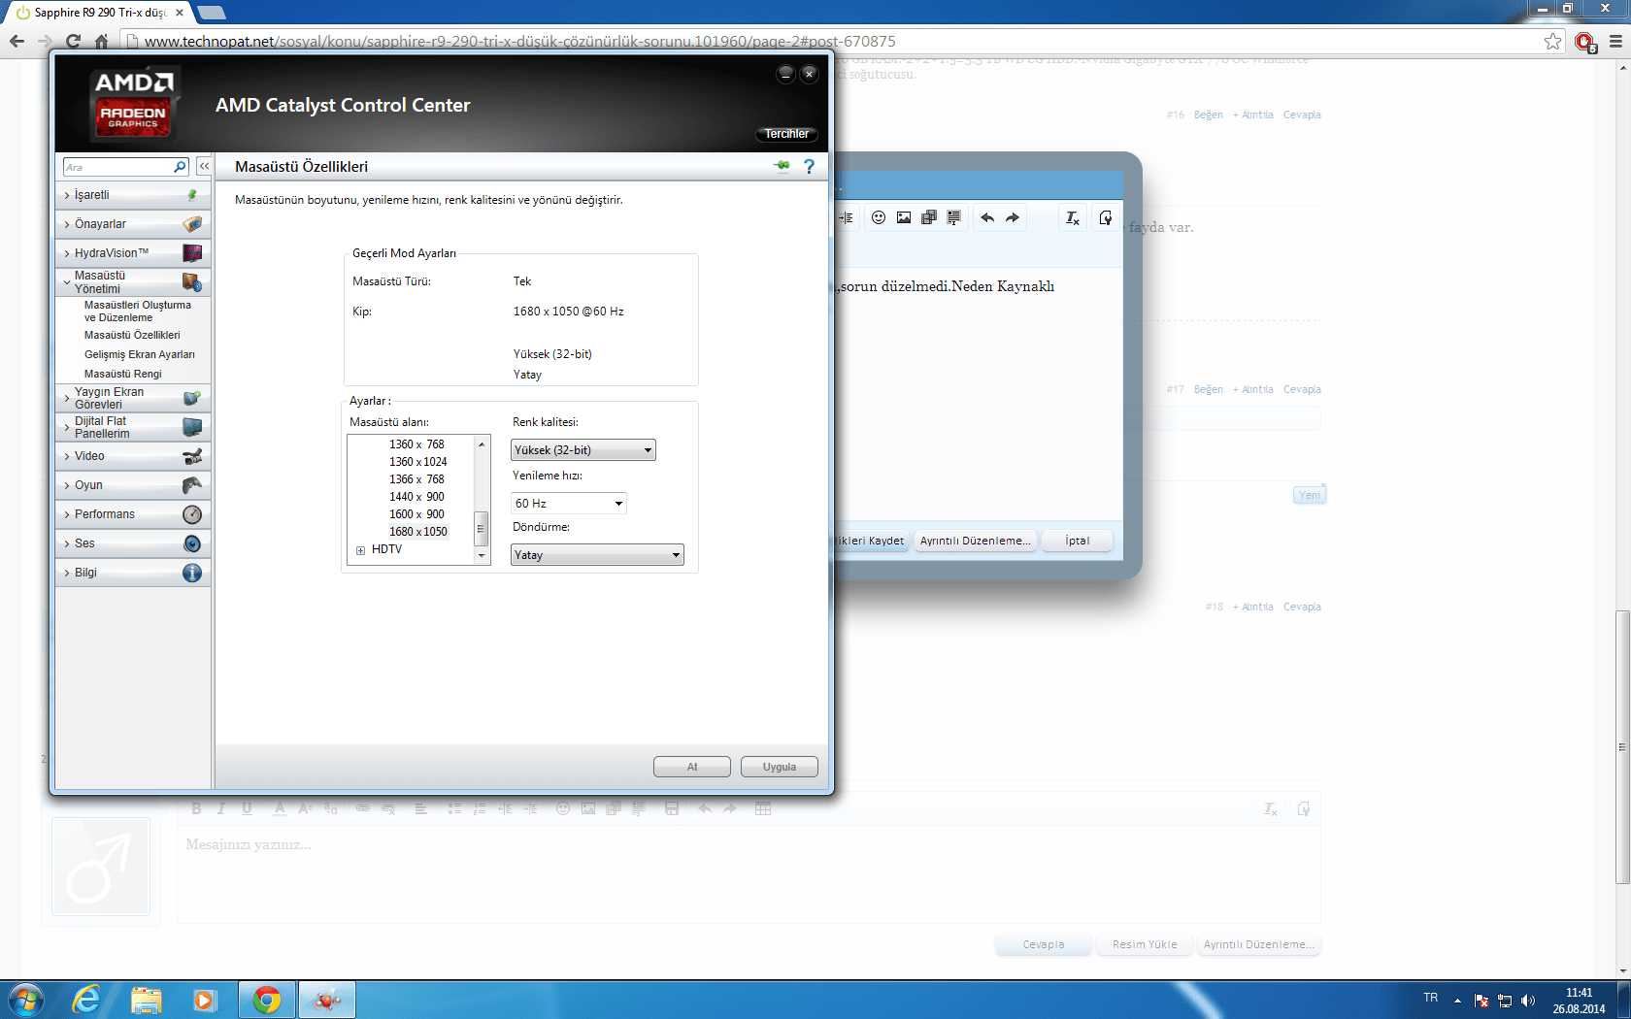
Task: Click the undo arrow in the edit dialog
Action: (987, 217)
